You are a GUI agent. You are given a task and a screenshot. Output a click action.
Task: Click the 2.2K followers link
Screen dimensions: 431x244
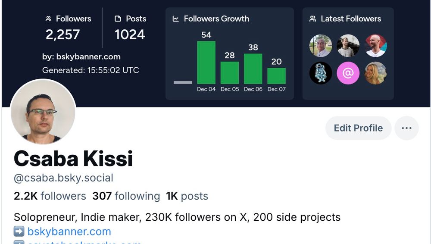click(x=50, y=196)
